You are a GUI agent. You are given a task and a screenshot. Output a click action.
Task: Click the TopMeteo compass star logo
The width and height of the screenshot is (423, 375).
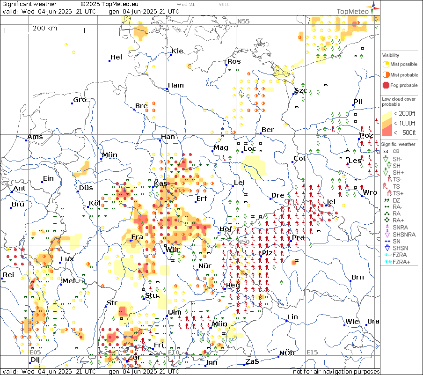[x=373, y=7]
